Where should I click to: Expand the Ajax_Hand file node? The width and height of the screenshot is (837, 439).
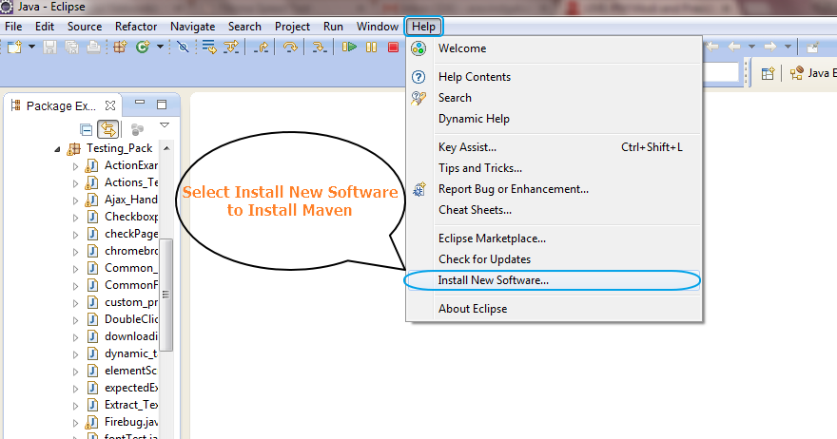(76, 201)
